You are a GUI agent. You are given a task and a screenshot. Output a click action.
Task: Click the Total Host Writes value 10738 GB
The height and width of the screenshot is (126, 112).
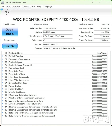click(x=102, y=28)
